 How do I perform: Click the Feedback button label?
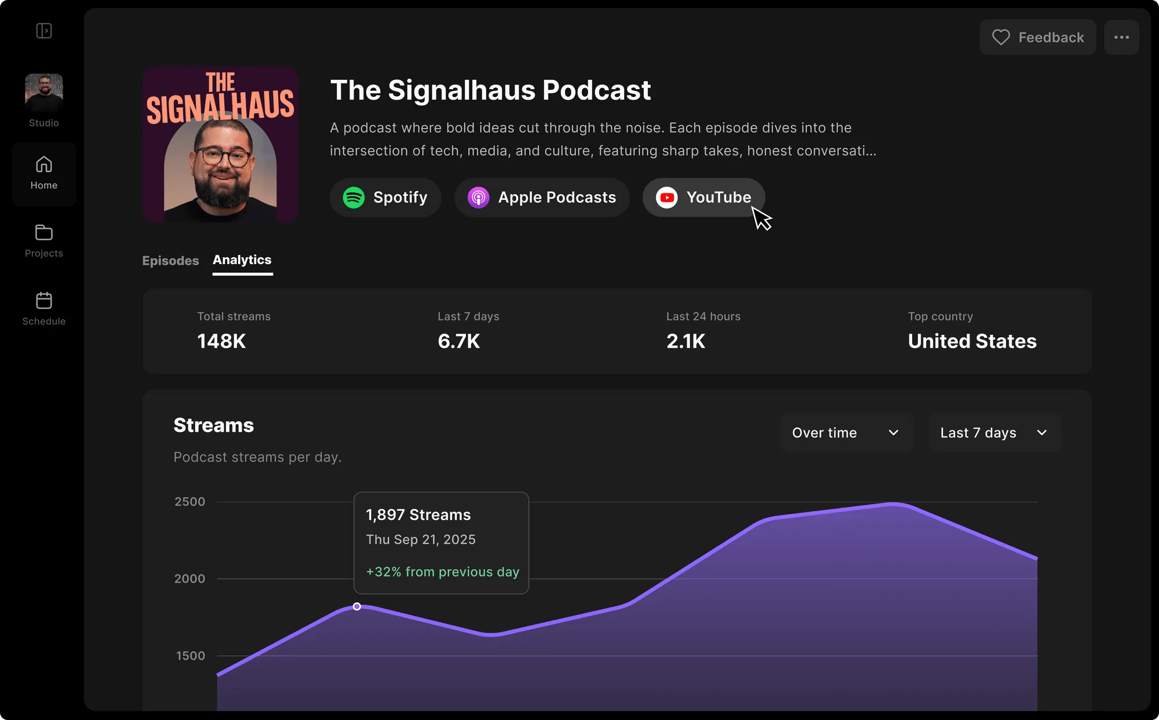click(x=1051, y=38)
